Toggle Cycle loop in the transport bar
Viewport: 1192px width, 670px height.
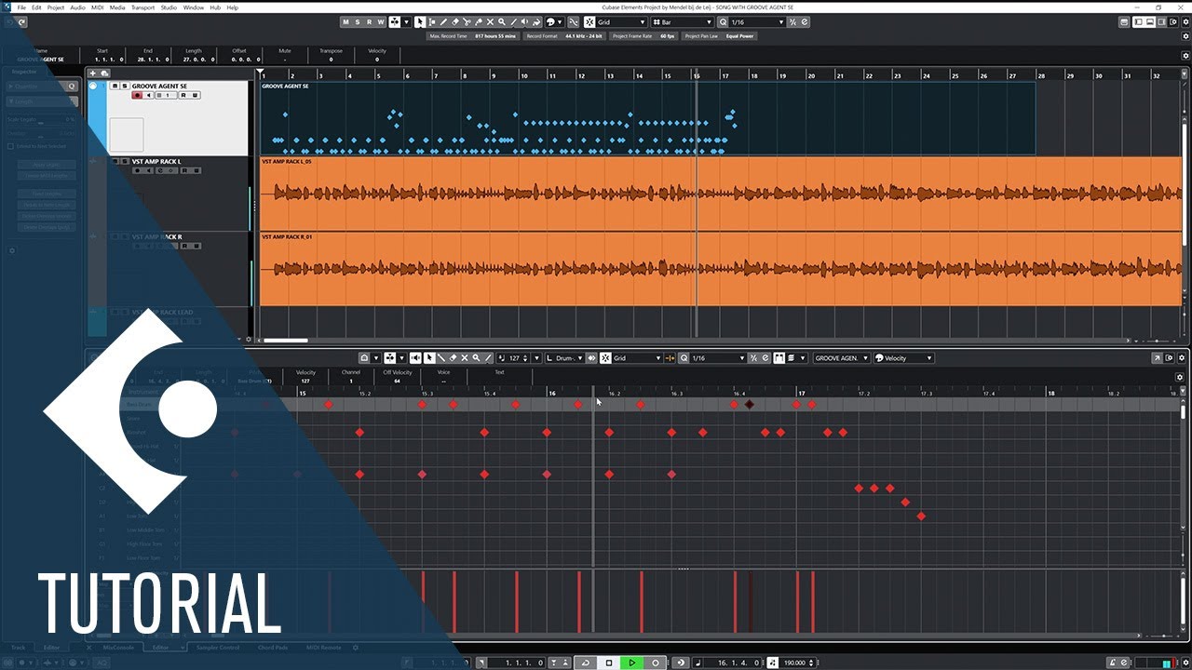pyautogui.click(x=585, y=663)
